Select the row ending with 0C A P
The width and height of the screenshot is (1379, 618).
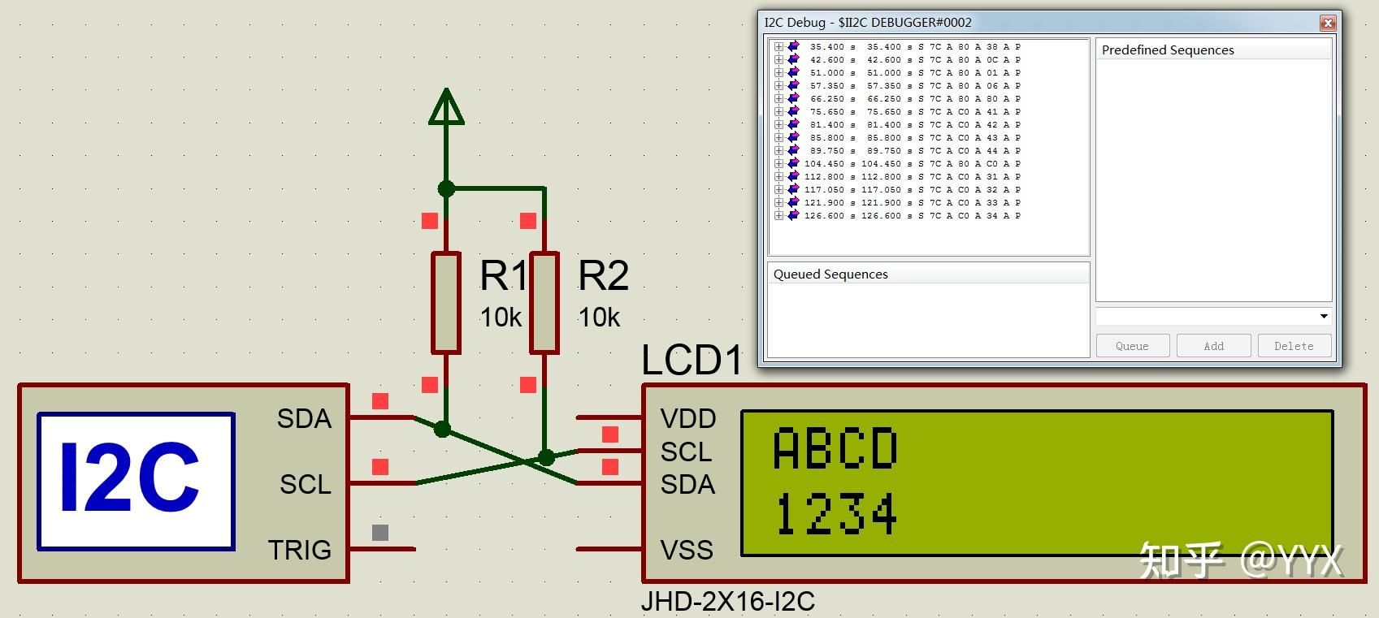[x=914, y=60]
